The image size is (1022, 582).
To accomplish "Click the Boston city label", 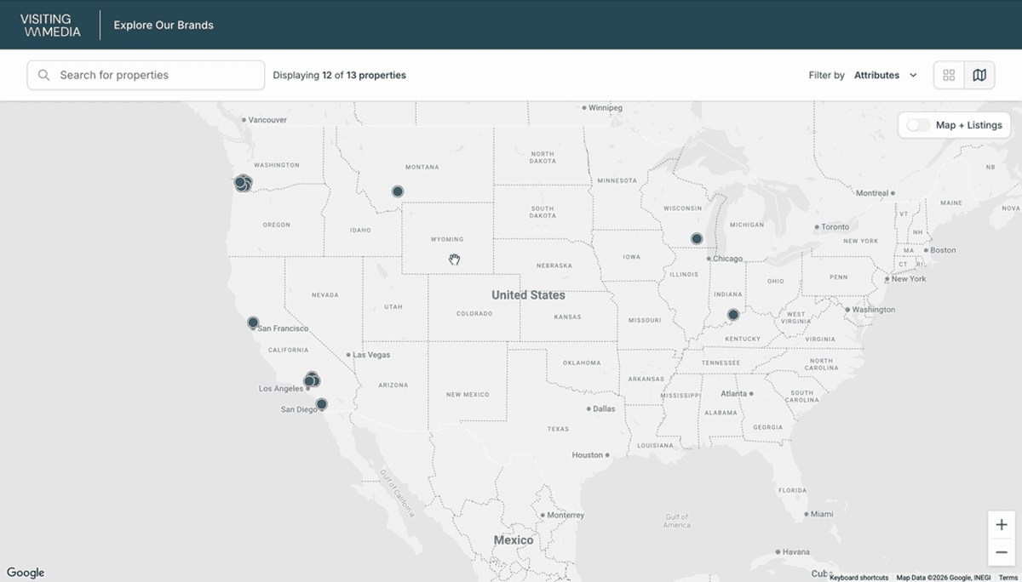I will pos(943,250).
